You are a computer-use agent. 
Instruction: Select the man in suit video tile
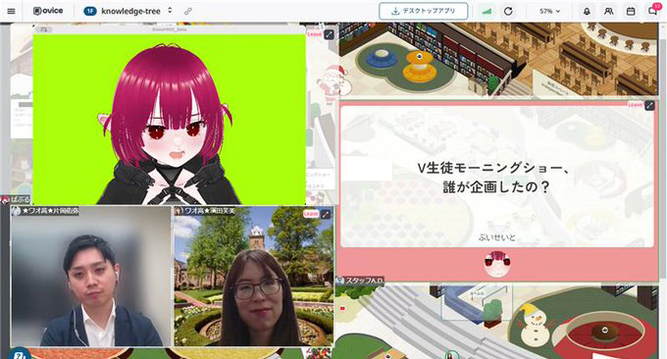pos(90,277)
